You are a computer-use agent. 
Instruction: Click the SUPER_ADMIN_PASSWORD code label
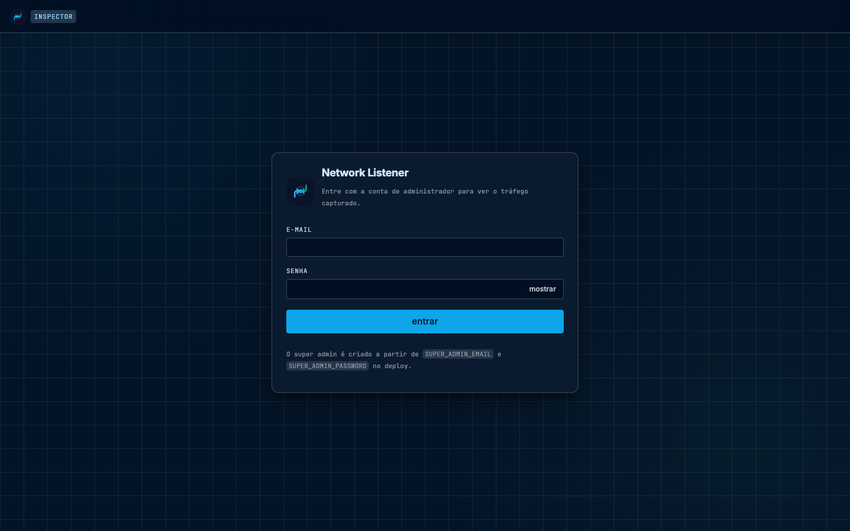coord(328,366)
